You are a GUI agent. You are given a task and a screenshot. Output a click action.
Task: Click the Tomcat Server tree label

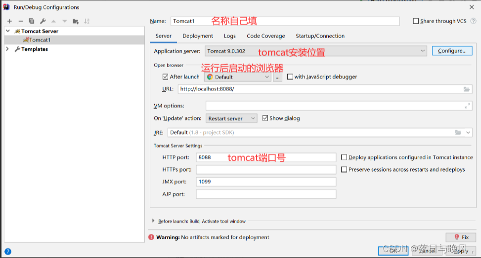pos(40,31)
